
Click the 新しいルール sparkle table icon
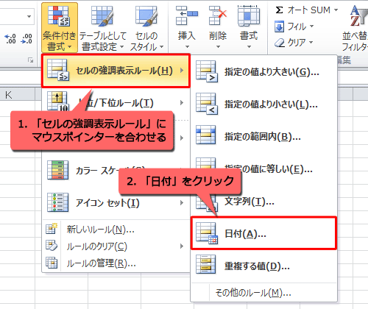tap(52, 229)
